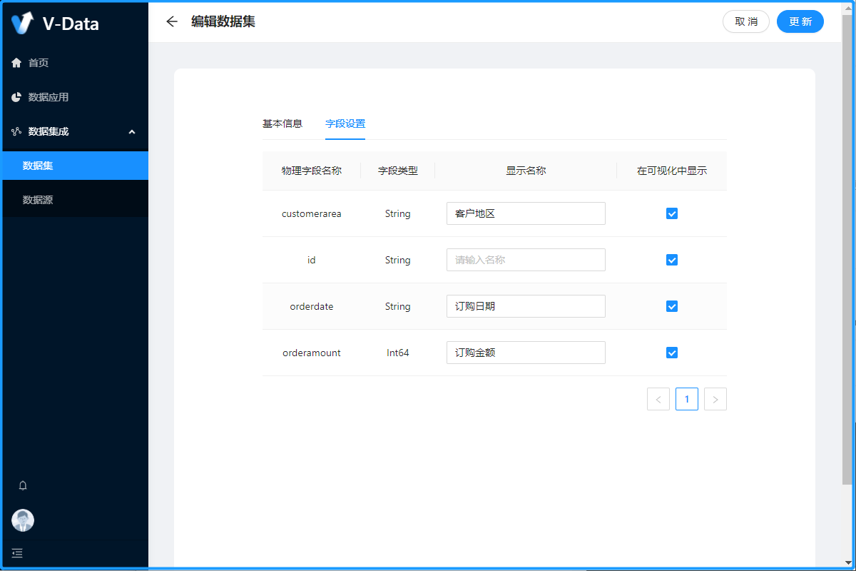Viewport: 856px width, 571px height.
Task: Click the pie chart icon for 数据应用
Action: (16, 97)
